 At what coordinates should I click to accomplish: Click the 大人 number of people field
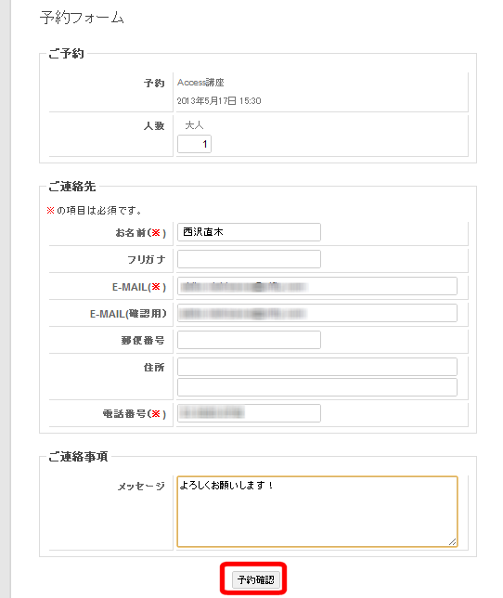(194, 144)
